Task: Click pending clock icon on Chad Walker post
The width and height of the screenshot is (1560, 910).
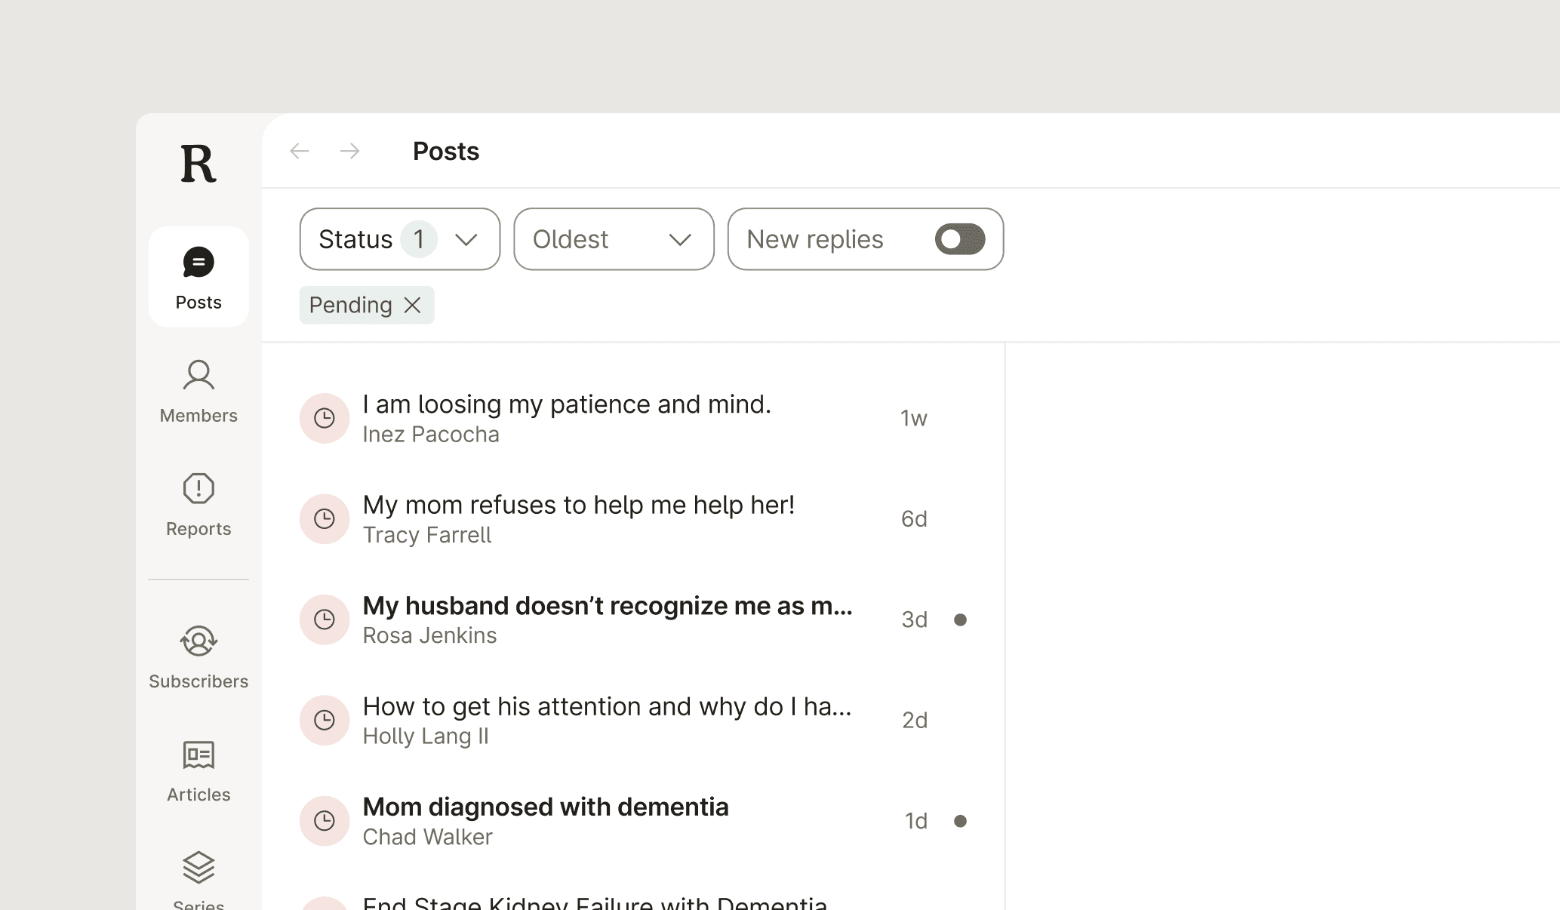Action: click(x=325, y=820)
